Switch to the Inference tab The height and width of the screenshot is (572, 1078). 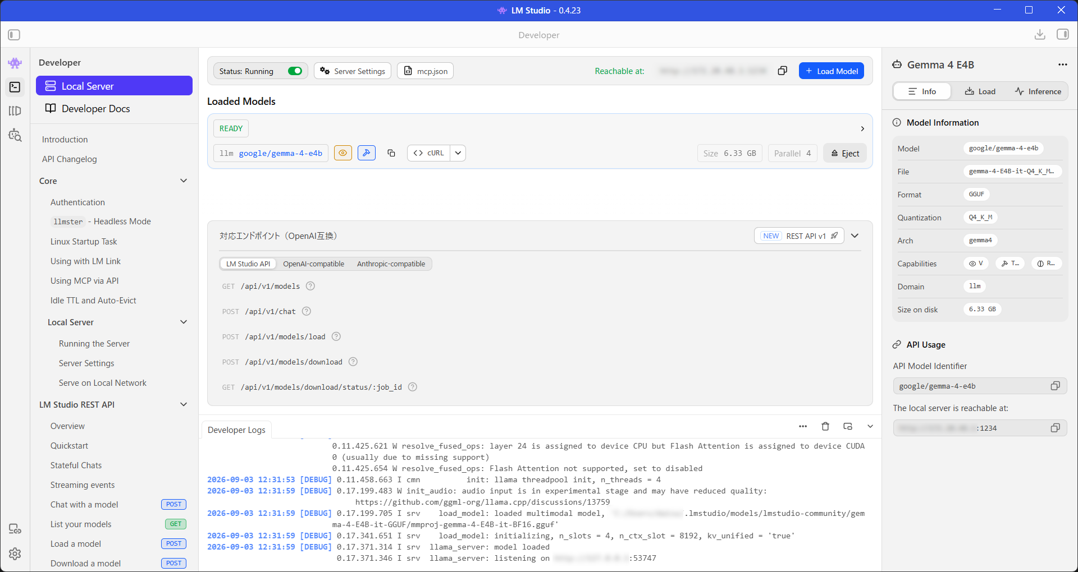coord(1038,91)
